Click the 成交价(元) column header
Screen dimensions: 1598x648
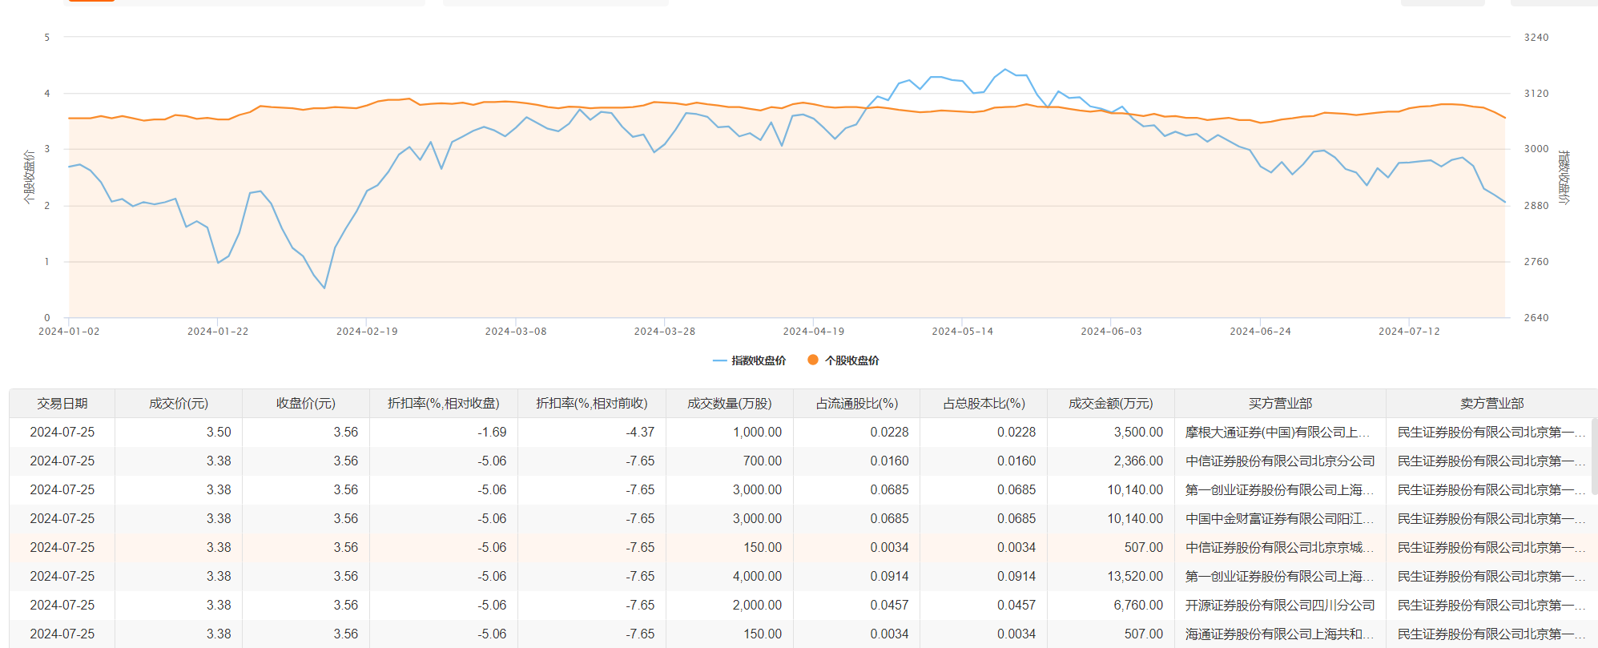coord(179,404)
